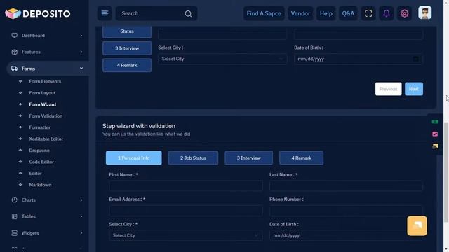Image resolution: width=449 pixels, height=252 pixels.
Task: Click the Q&A button
Action: pos(348,13)
